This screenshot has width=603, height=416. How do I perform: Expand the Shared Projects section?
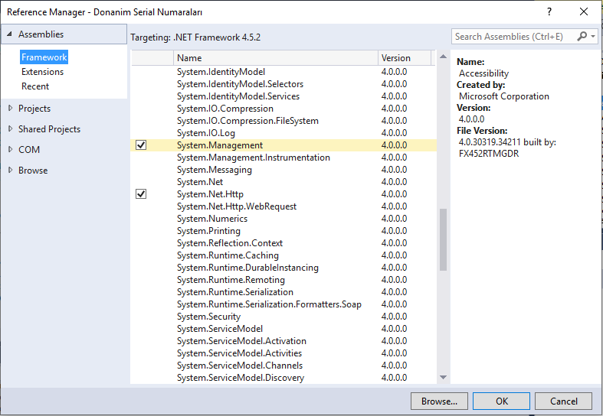pyautogui.click(x=11, y=129)
